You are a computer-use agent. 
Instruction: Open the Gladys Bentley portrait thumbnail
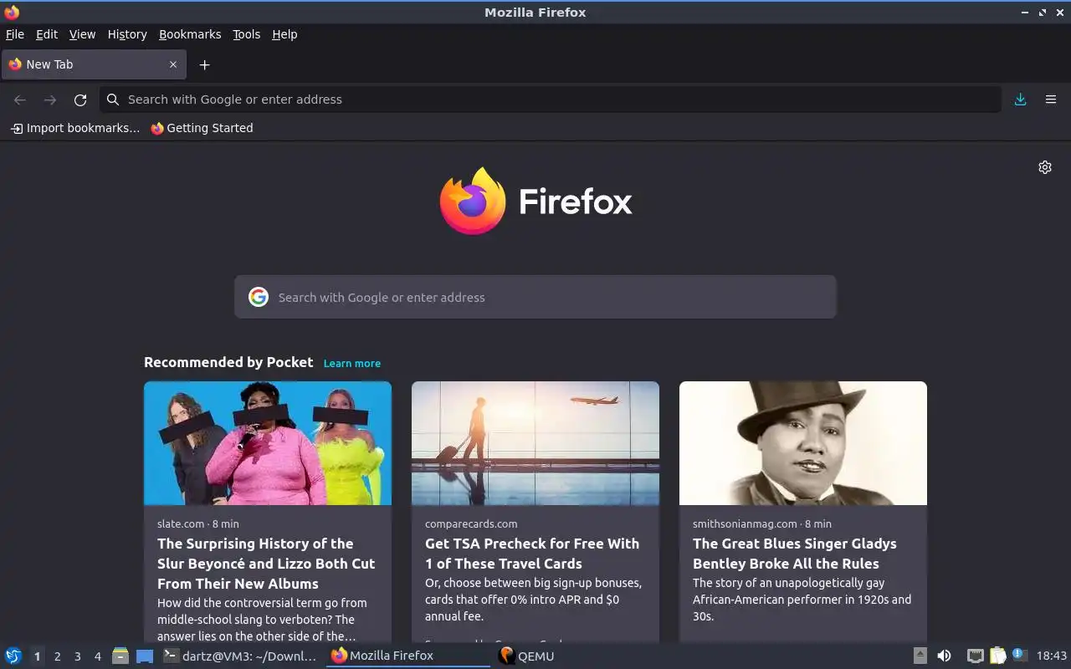click(803, 443)
